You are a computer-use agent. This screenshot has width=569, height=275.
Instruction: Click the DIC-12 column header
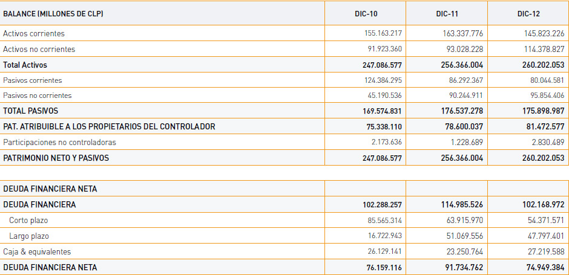528,14
